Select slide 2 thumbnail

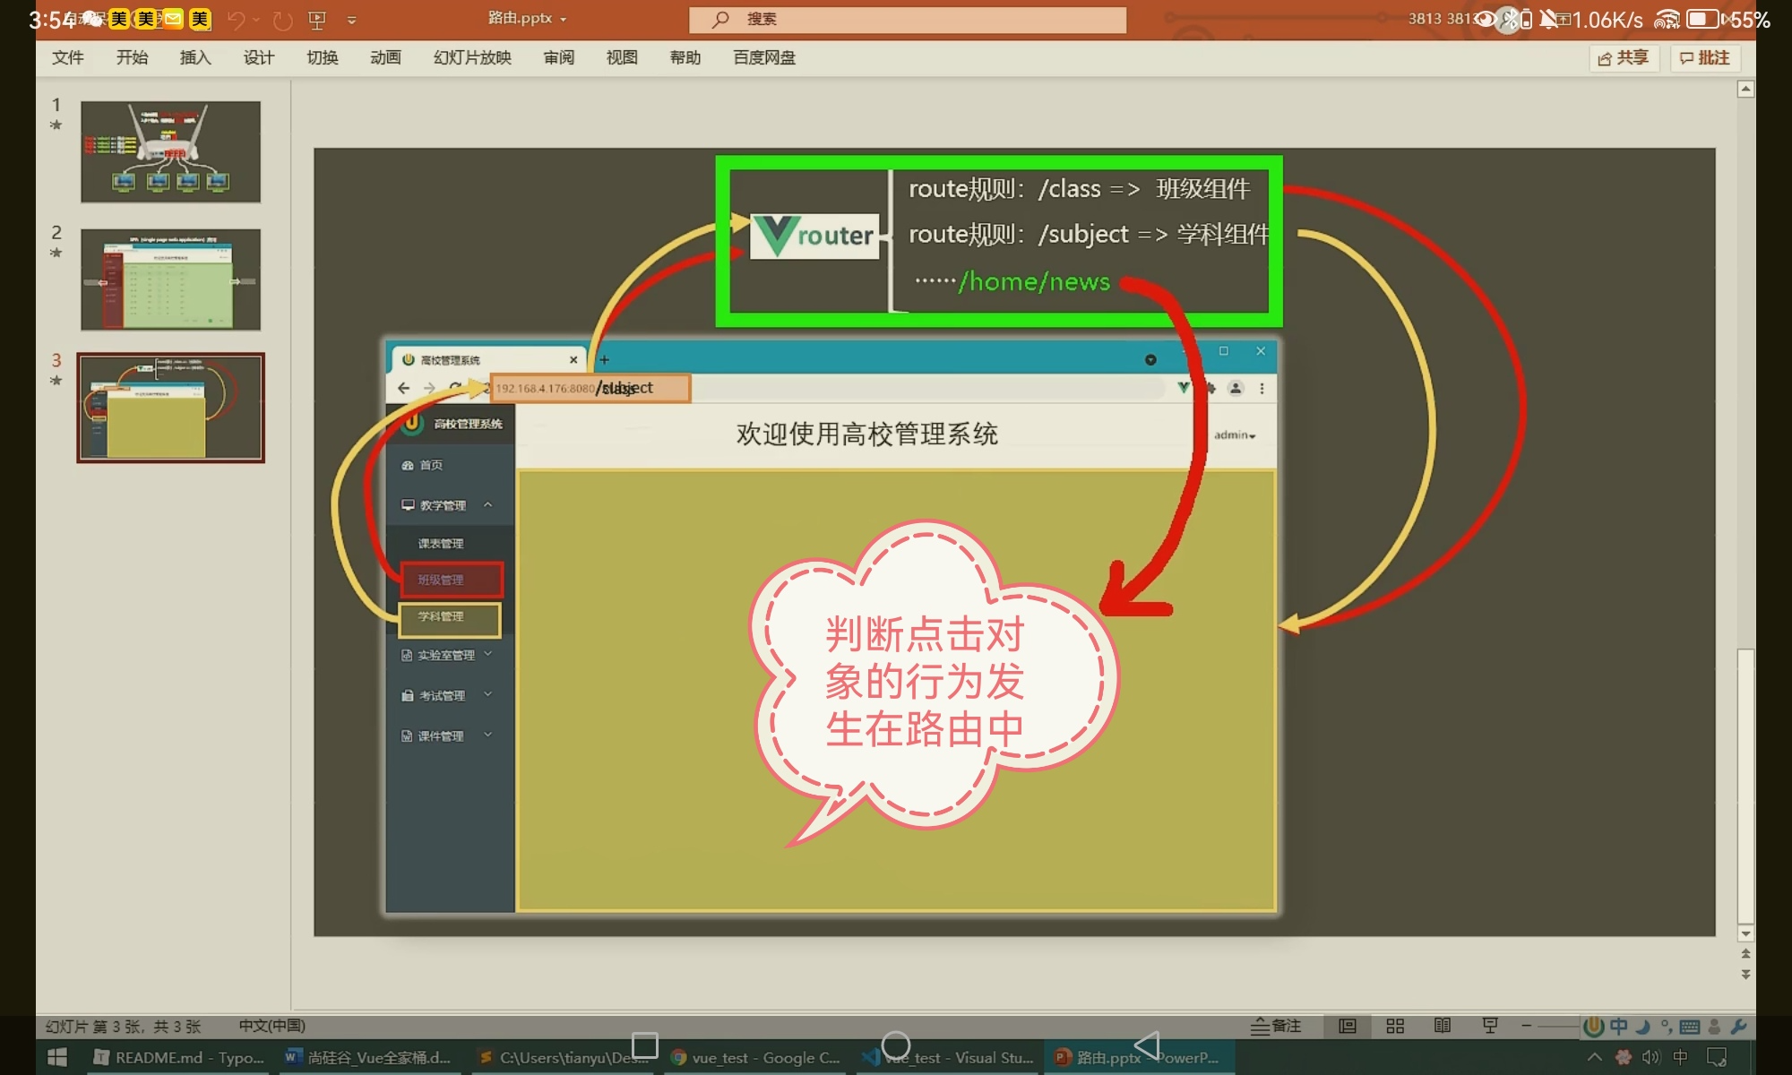170,279
